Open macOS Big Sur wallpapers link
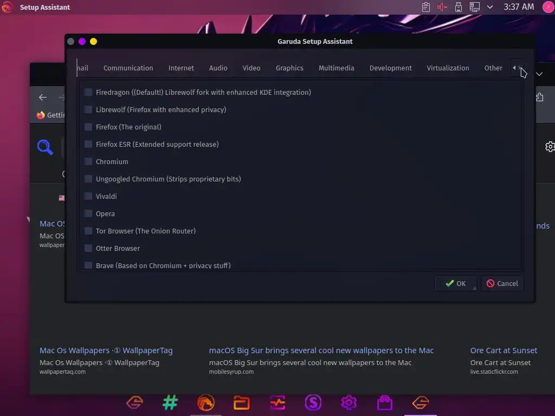Screen dimensions: 555x416 (x=321, y=350)
